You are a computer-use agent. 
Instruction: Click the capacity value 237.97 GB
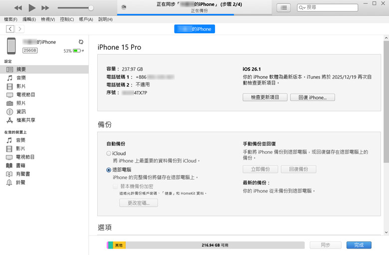(132, 69)
